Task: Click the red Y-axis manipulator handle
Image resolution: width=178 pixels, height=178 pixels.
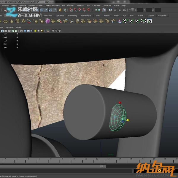Action: coord(120,103)
